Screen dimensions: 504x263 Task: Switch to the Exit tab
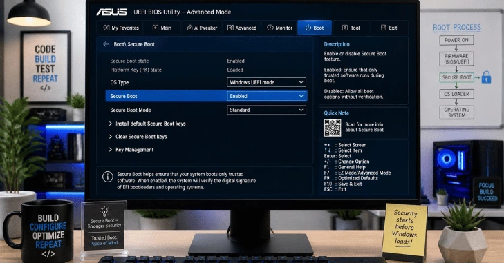point(389,28)
